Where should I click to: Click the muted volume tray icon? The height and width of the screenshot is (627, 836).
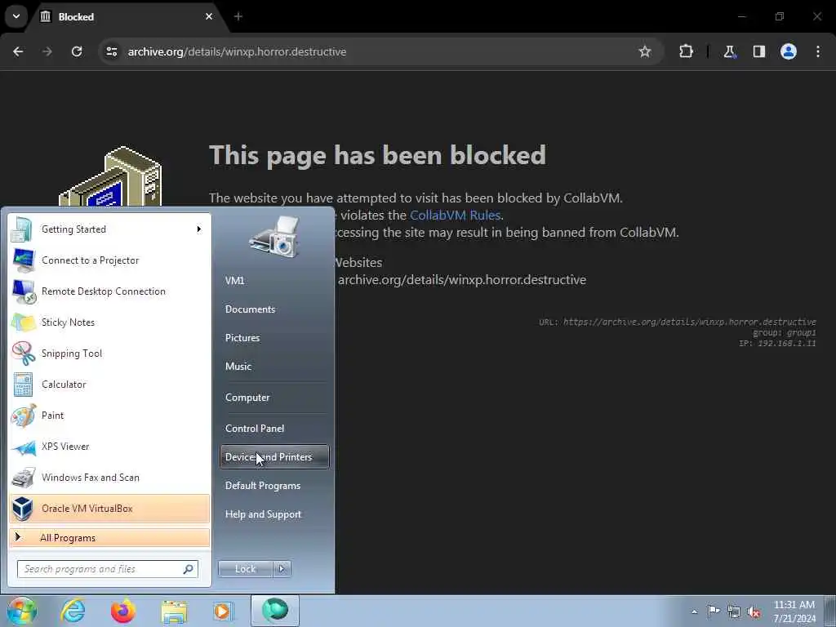coord(754,612)
